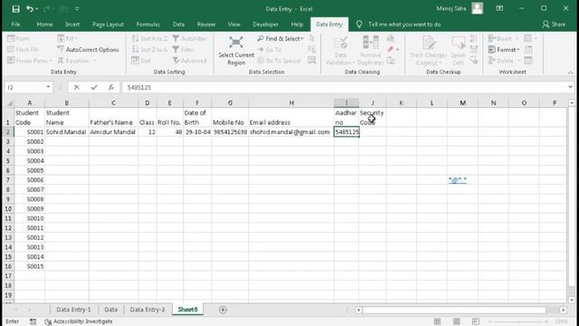Cancel the cell entry with X button

(76, 87)
